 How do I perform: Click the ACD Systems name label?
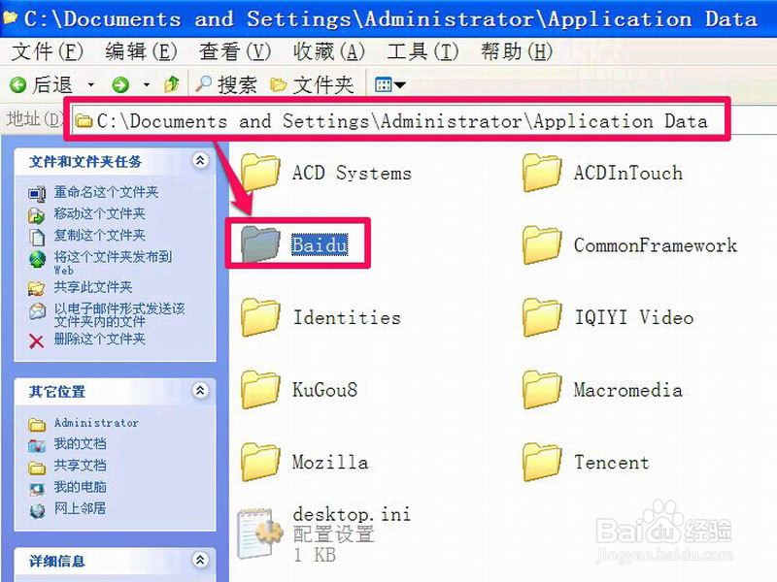coord(352,173)
